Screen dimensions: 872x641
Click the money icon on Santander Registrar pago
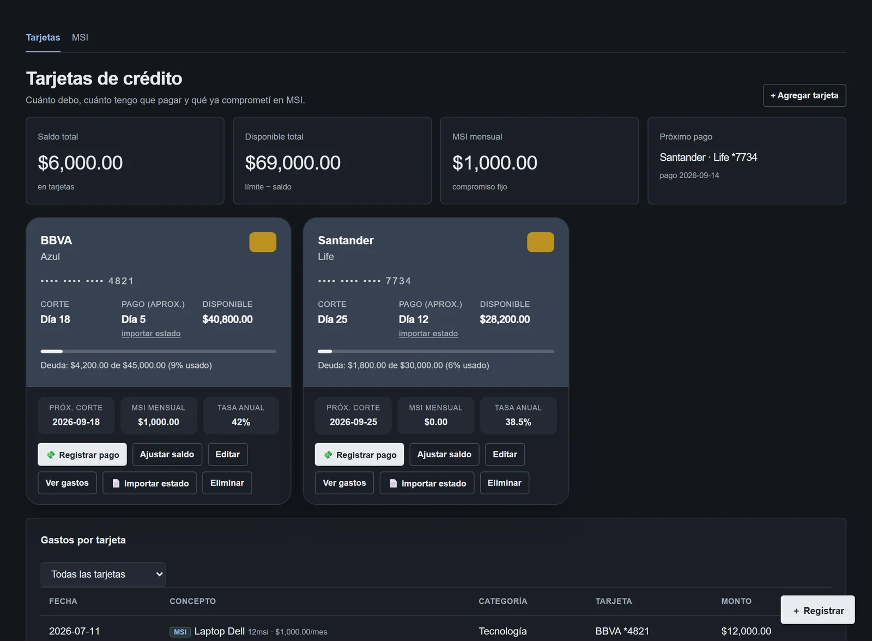pyautogui.click(x=328, y=455)
